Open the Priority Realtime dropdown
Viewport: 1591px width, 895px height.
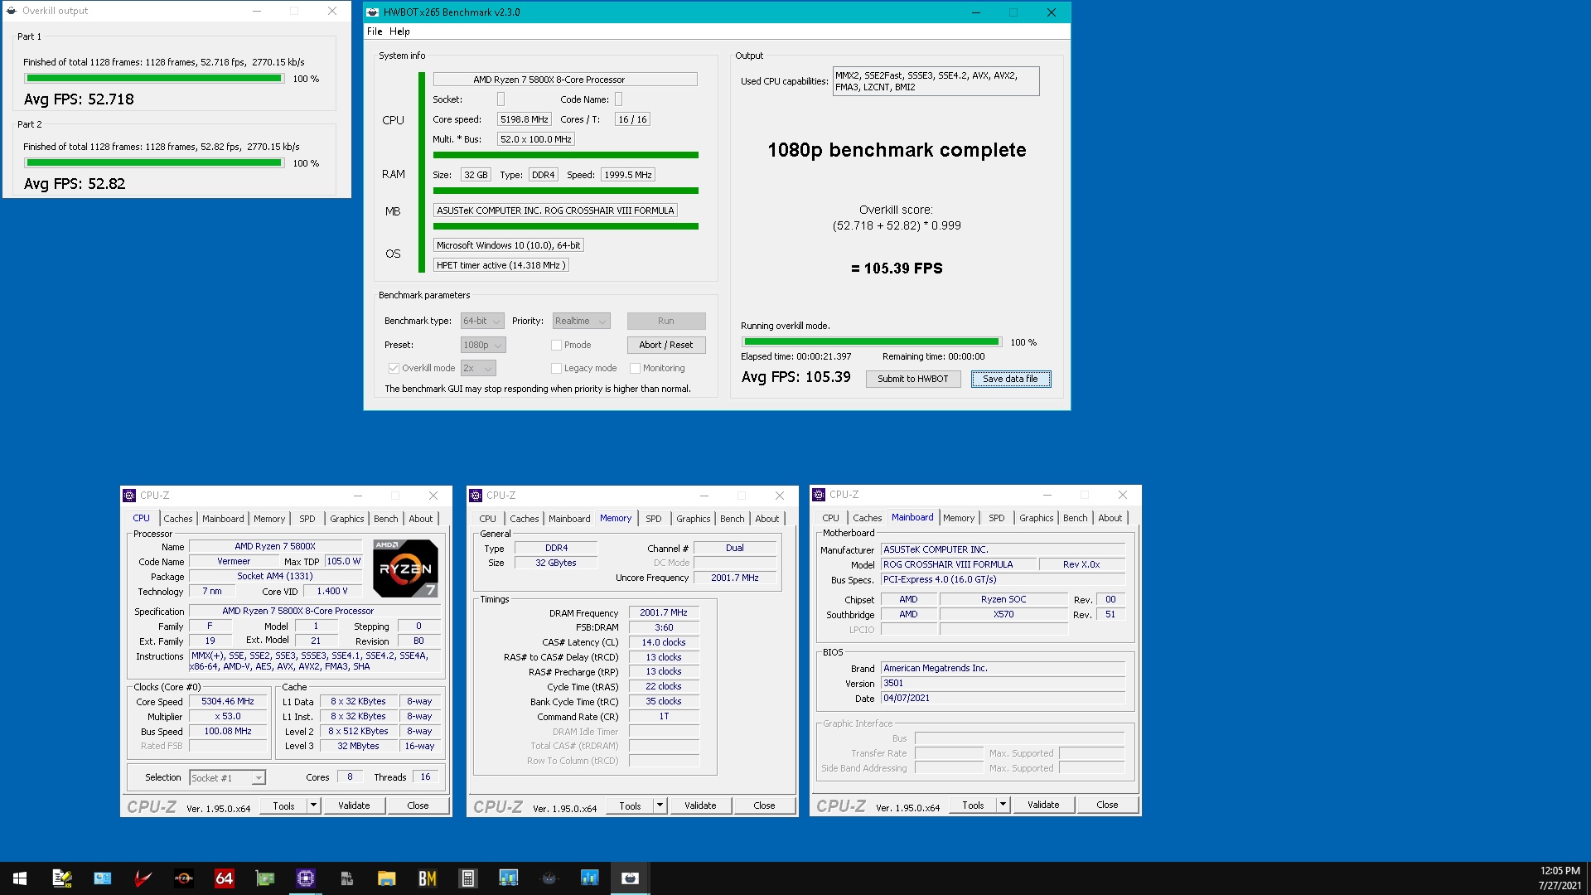[581, 322]
